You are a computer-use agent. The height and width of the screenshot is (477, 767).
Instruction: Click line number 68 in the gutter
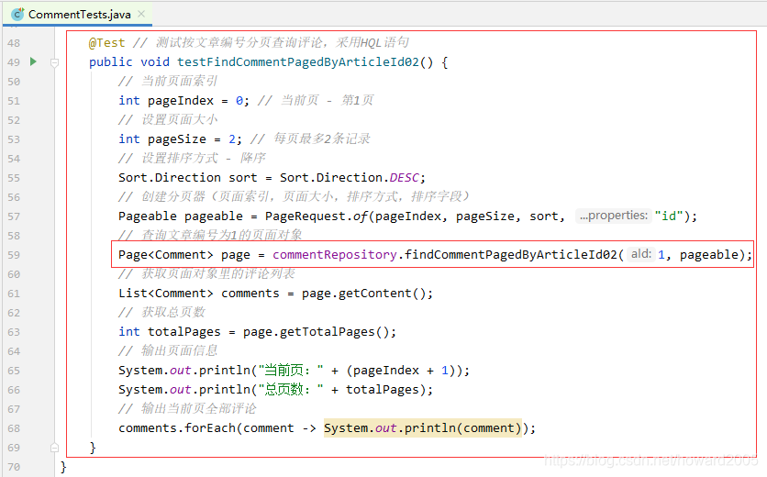[x=14, y=428]
